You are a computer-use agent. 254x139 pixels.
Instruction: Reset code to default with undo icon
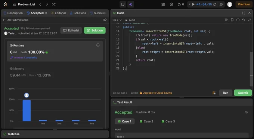[x=244, y=20]
